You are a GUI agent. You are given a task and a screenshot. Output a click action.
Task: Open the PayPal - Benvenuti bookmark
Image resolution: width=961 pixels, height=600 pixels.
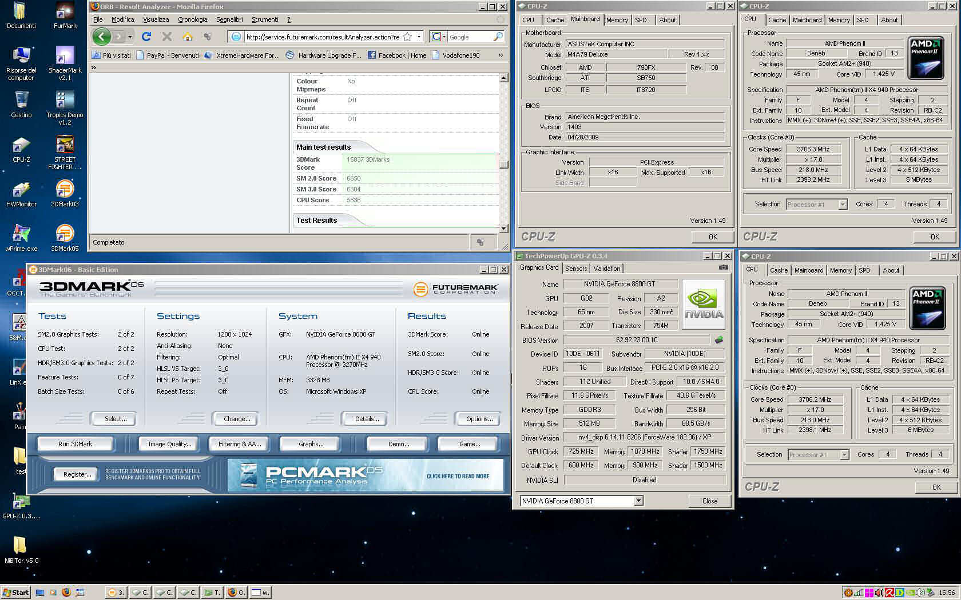coord(168,55)
